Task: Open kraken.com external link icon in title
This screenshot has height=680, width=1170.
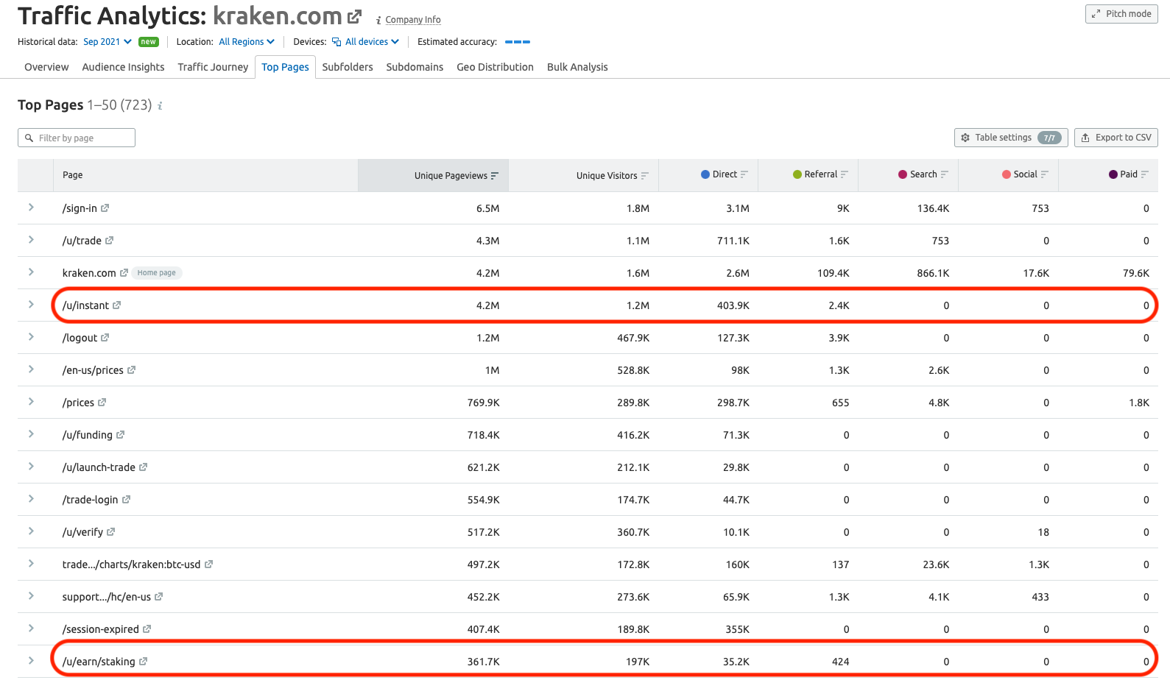Action: click(355, 16)
